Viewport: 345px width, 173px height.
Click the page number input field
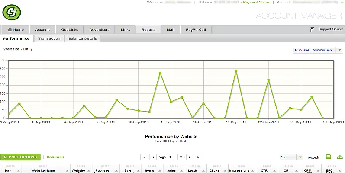tap(173, 157)
